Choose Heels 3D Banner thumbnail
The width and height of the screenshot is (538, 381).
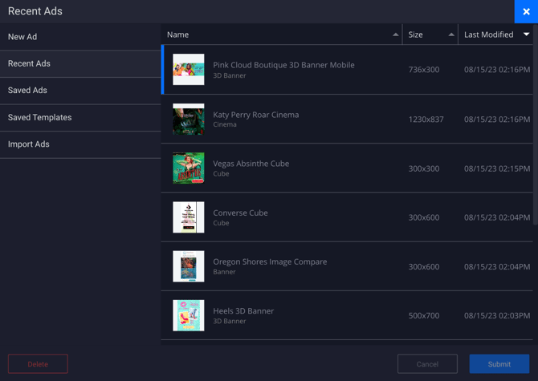[189, 315]
